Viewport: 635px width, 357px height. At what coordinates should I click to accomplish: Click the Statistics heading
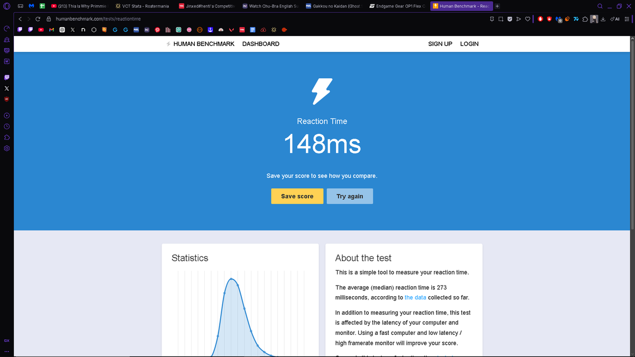(x=190, y=258)
